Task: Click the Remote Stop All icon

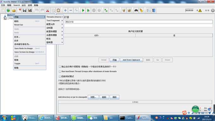Action: coord(112,10)
